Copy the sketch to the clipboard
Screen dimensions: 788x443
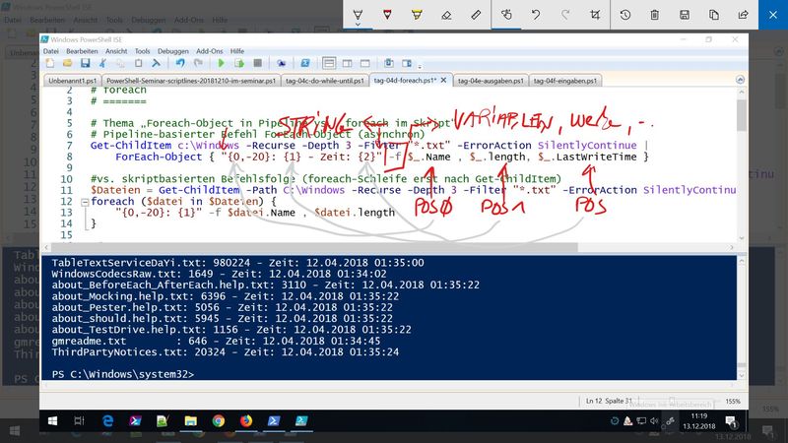pyautogui.click(x=713, y=15)
